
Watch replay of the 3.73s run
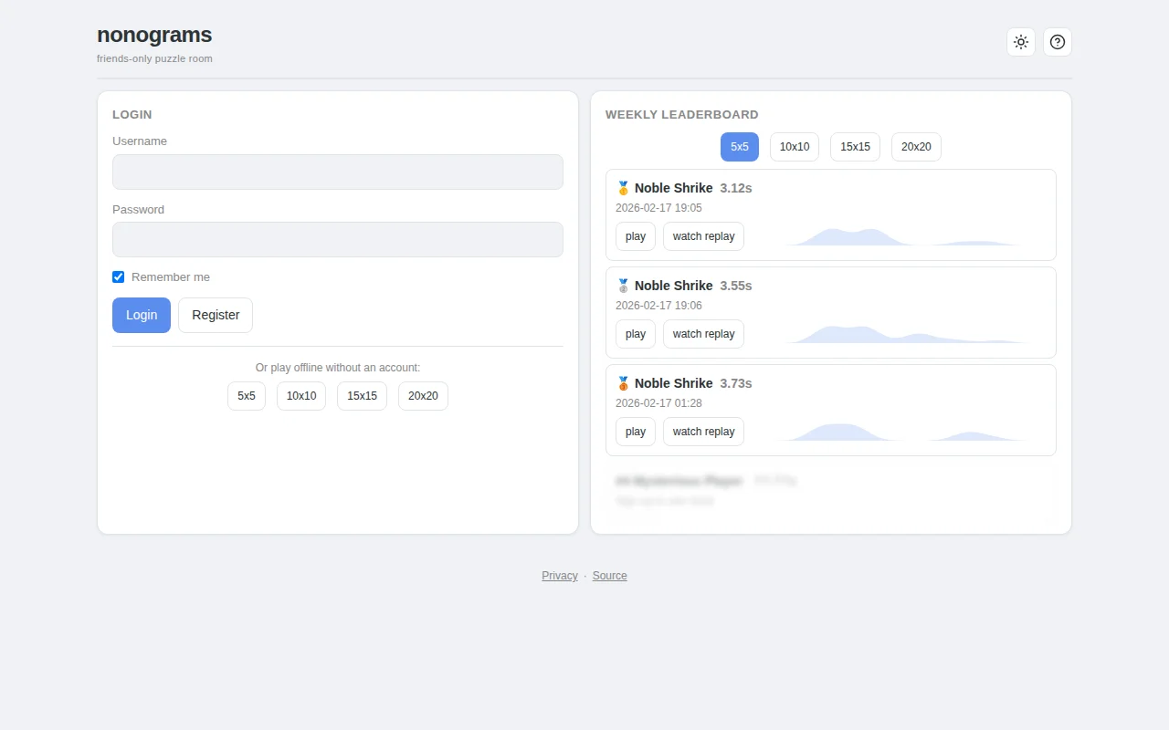pos(703,432)
